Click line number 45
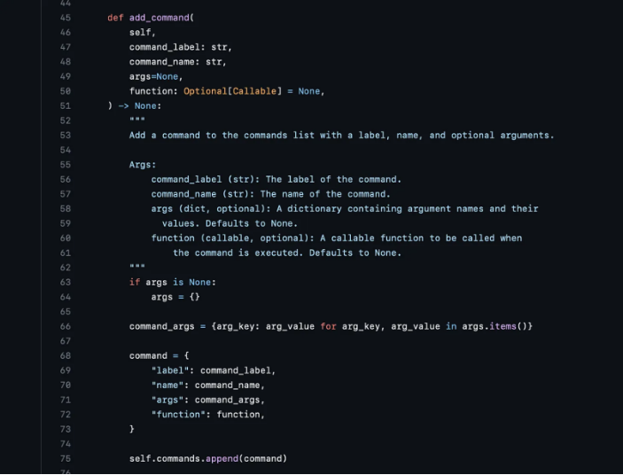Screen dimensions: 623x475 [66, 18]
